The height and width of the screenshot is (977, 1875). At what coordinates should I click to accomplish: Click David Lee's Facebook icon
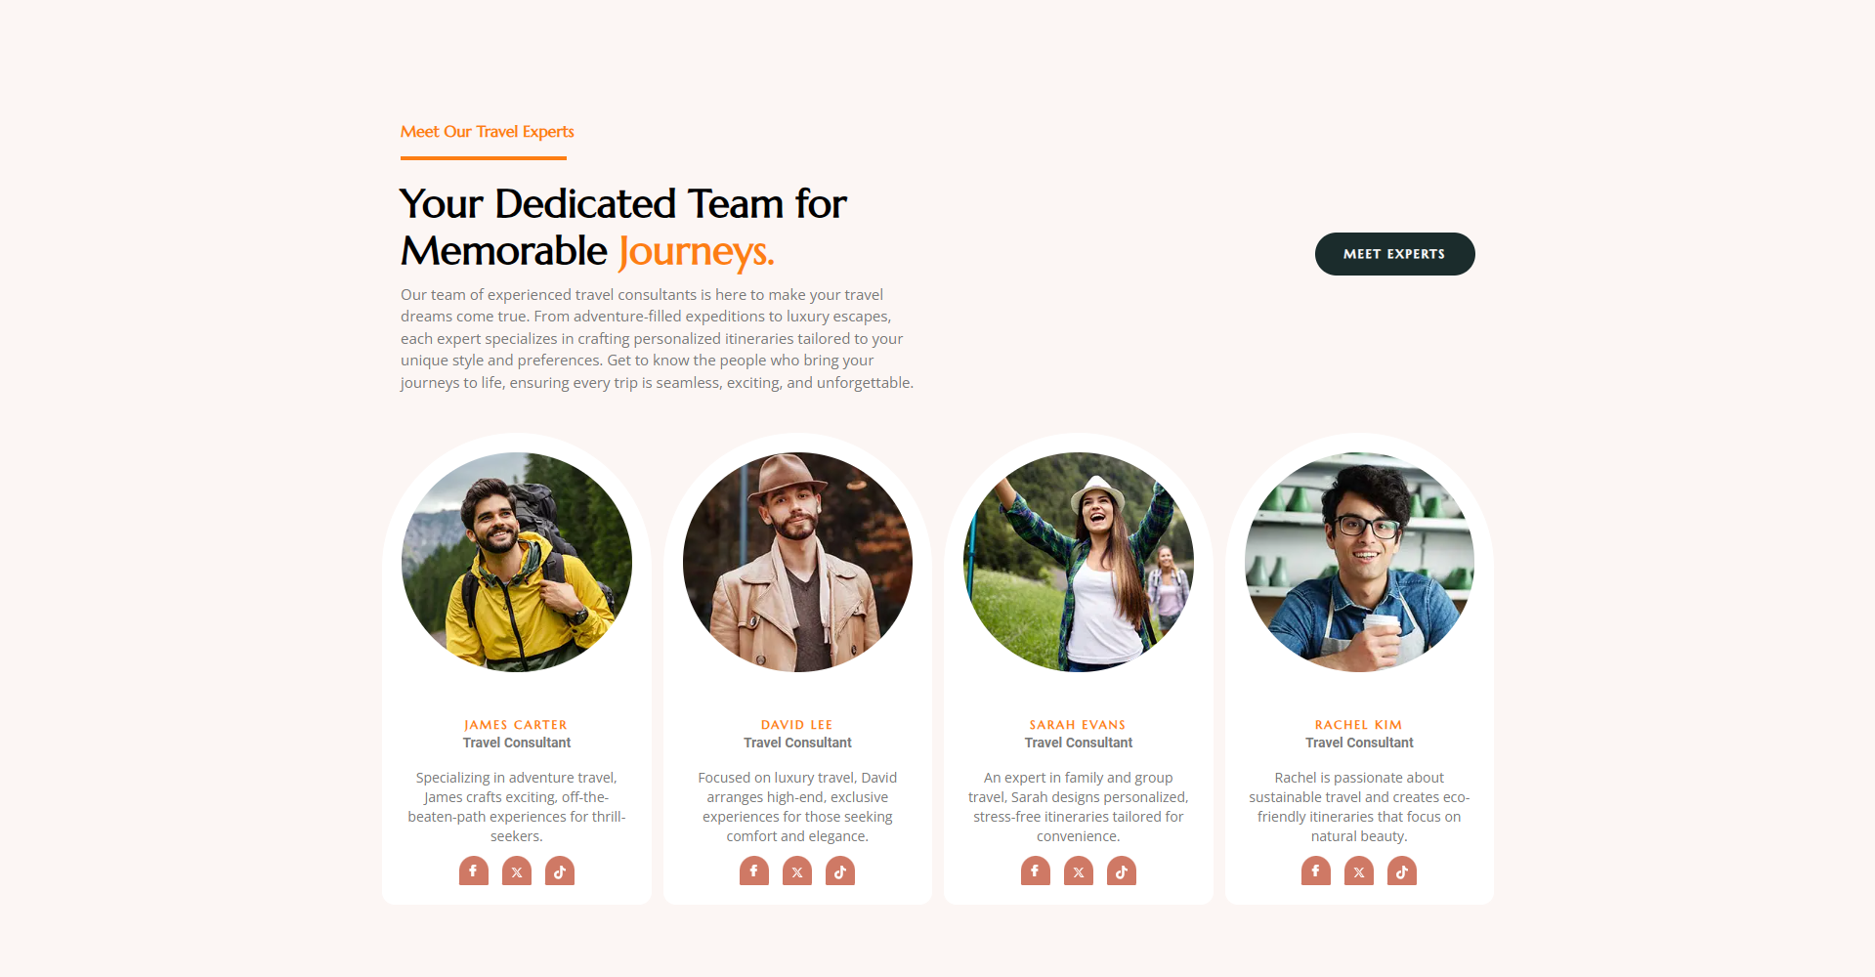pyautogui.click(x=754, y=871)
